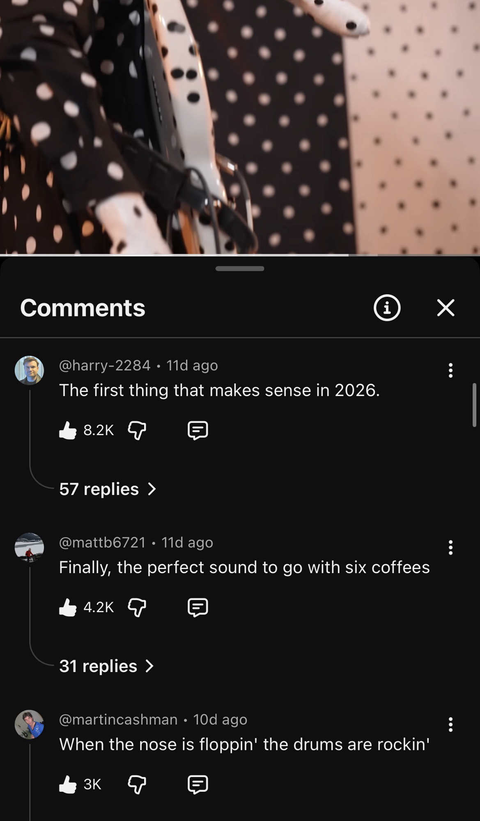Like the comment by @mattb6721
This screenshot has width=480, height=821.
click(68, 607)
